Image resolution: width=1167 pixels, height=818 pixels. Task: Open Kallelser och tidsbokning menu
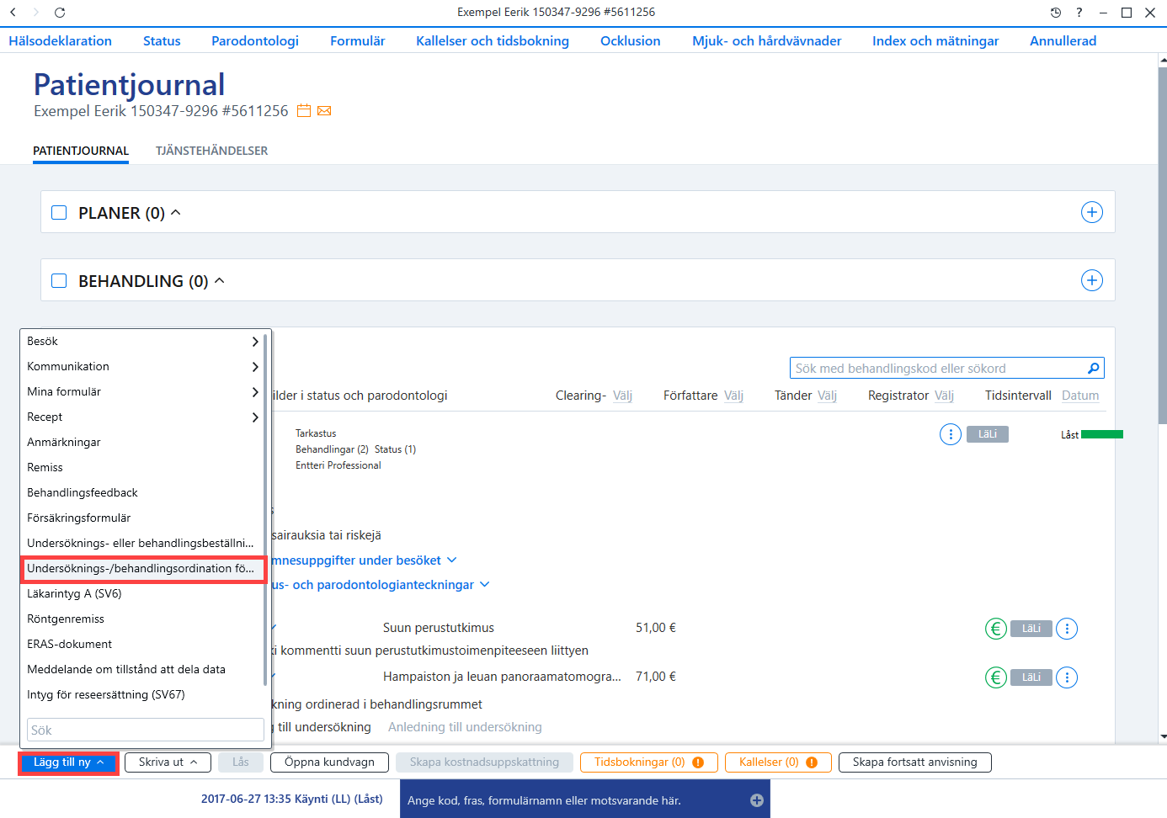[493, 40]
